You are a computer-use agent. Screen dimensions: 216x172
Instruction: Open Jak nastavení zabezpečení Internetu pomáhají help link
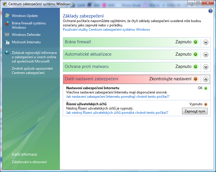coord(118,97)
